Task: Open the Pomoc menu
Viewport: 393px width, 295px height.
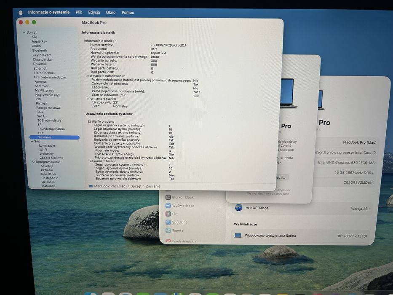Action: tap(128, 13)
